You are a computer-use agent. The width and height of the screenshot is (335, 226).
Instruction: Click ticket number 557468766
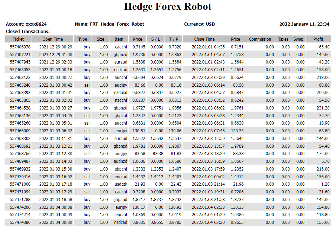coord(20,154)
